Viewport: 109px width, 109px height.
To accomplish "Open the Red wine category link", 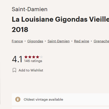I will pyautogui.click(x=81, y=41).
